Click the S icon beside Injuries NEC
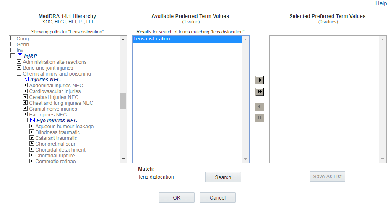 (26, 79)
